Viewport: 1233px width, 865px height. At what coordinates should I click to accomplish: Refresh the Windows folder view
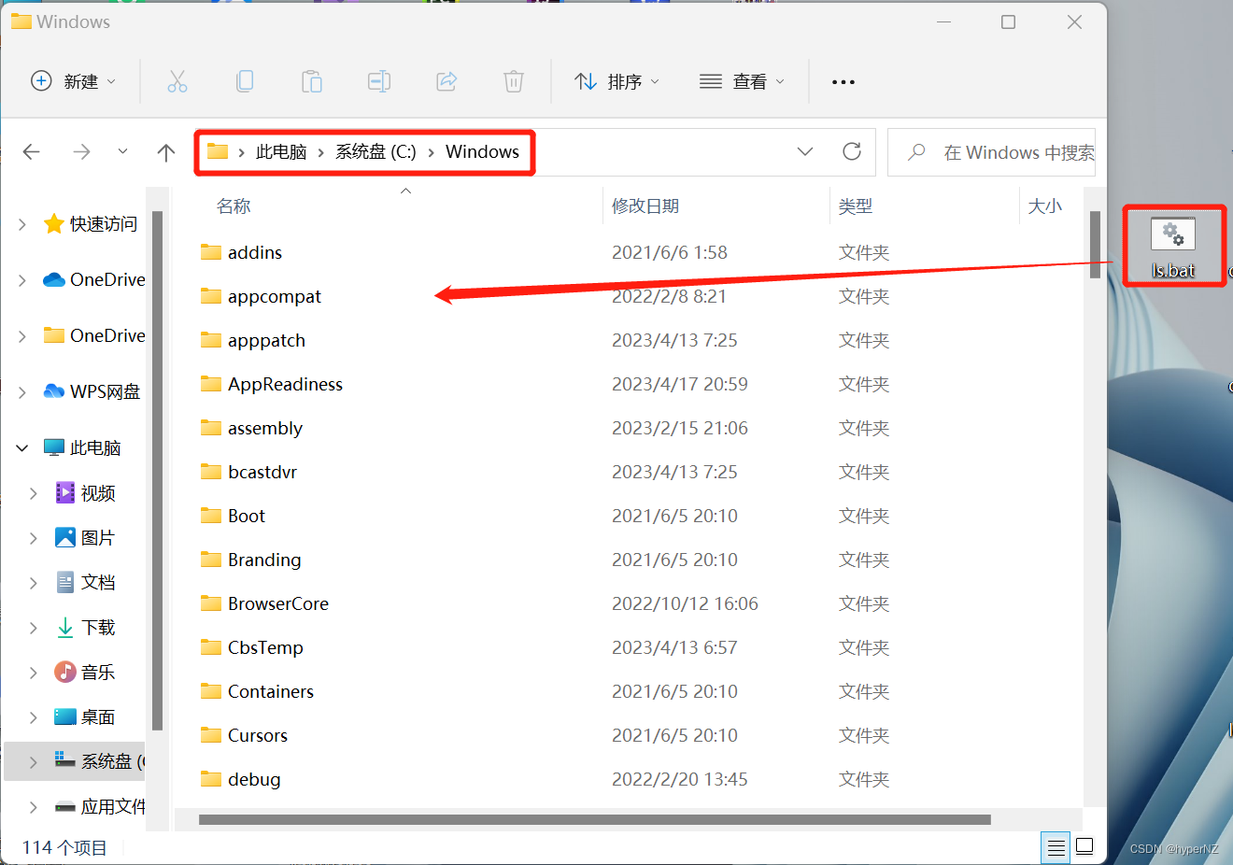[852, 151]
